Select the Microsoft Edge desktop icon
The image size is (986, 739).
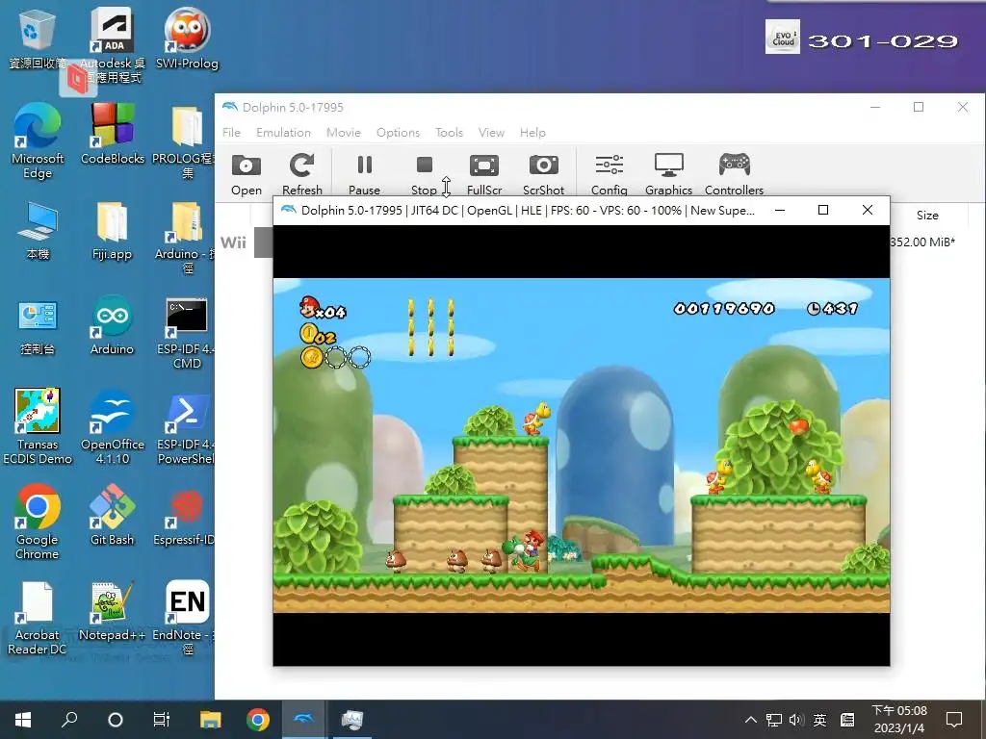tap(38, 141)
